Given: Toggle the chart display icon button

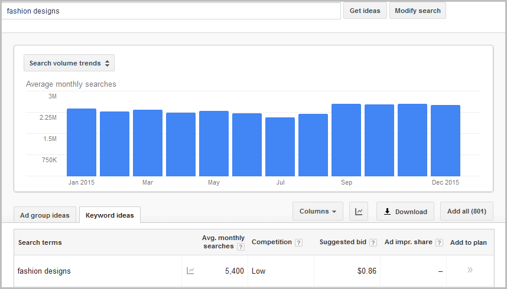Looking at the screenshot, I should pyautogui.click(x=358, y=212).
